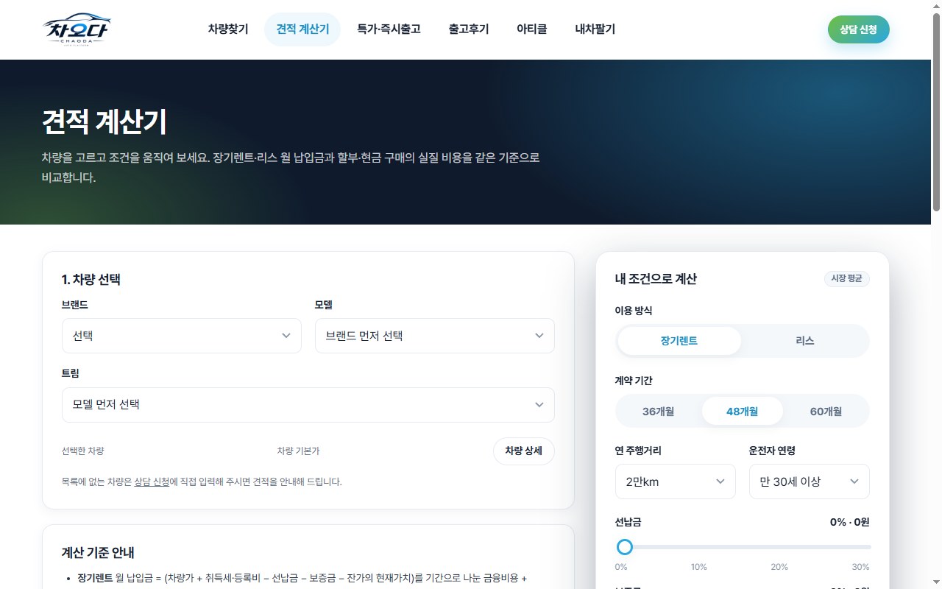Click the 내 조건으로 계산 panel title

click(x=656, y=279)
